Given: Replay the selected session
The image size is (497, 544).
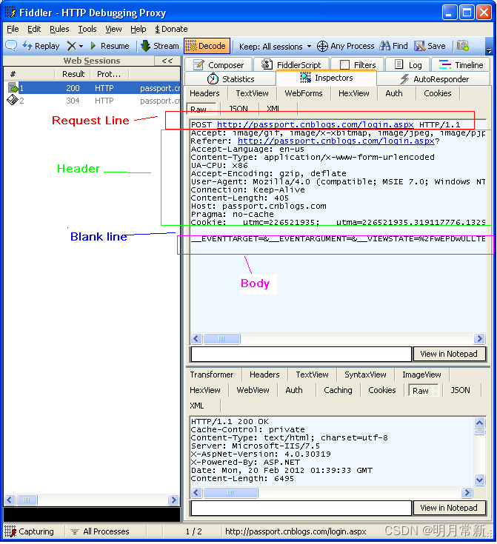Looking at the screenshot, I should click(x=41, y=46).
